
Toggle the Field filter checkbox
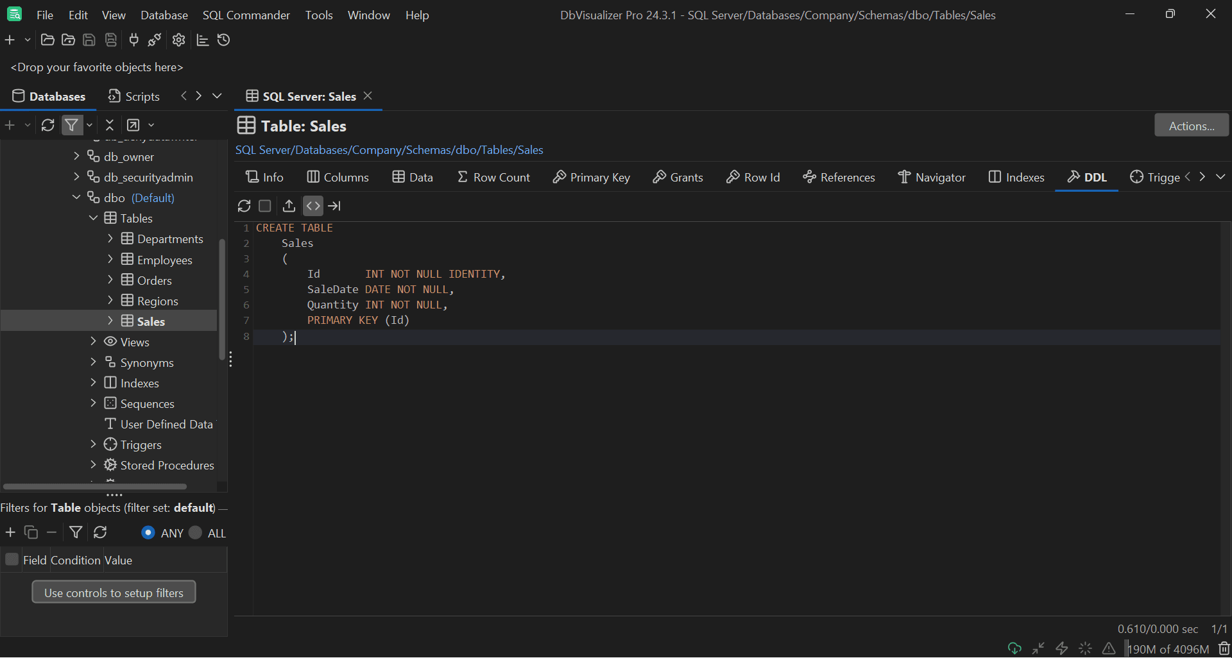(x=11, y=559)
